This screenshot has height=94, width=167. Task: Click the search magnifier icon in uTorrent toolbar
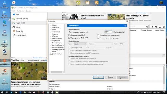(147, 27)
